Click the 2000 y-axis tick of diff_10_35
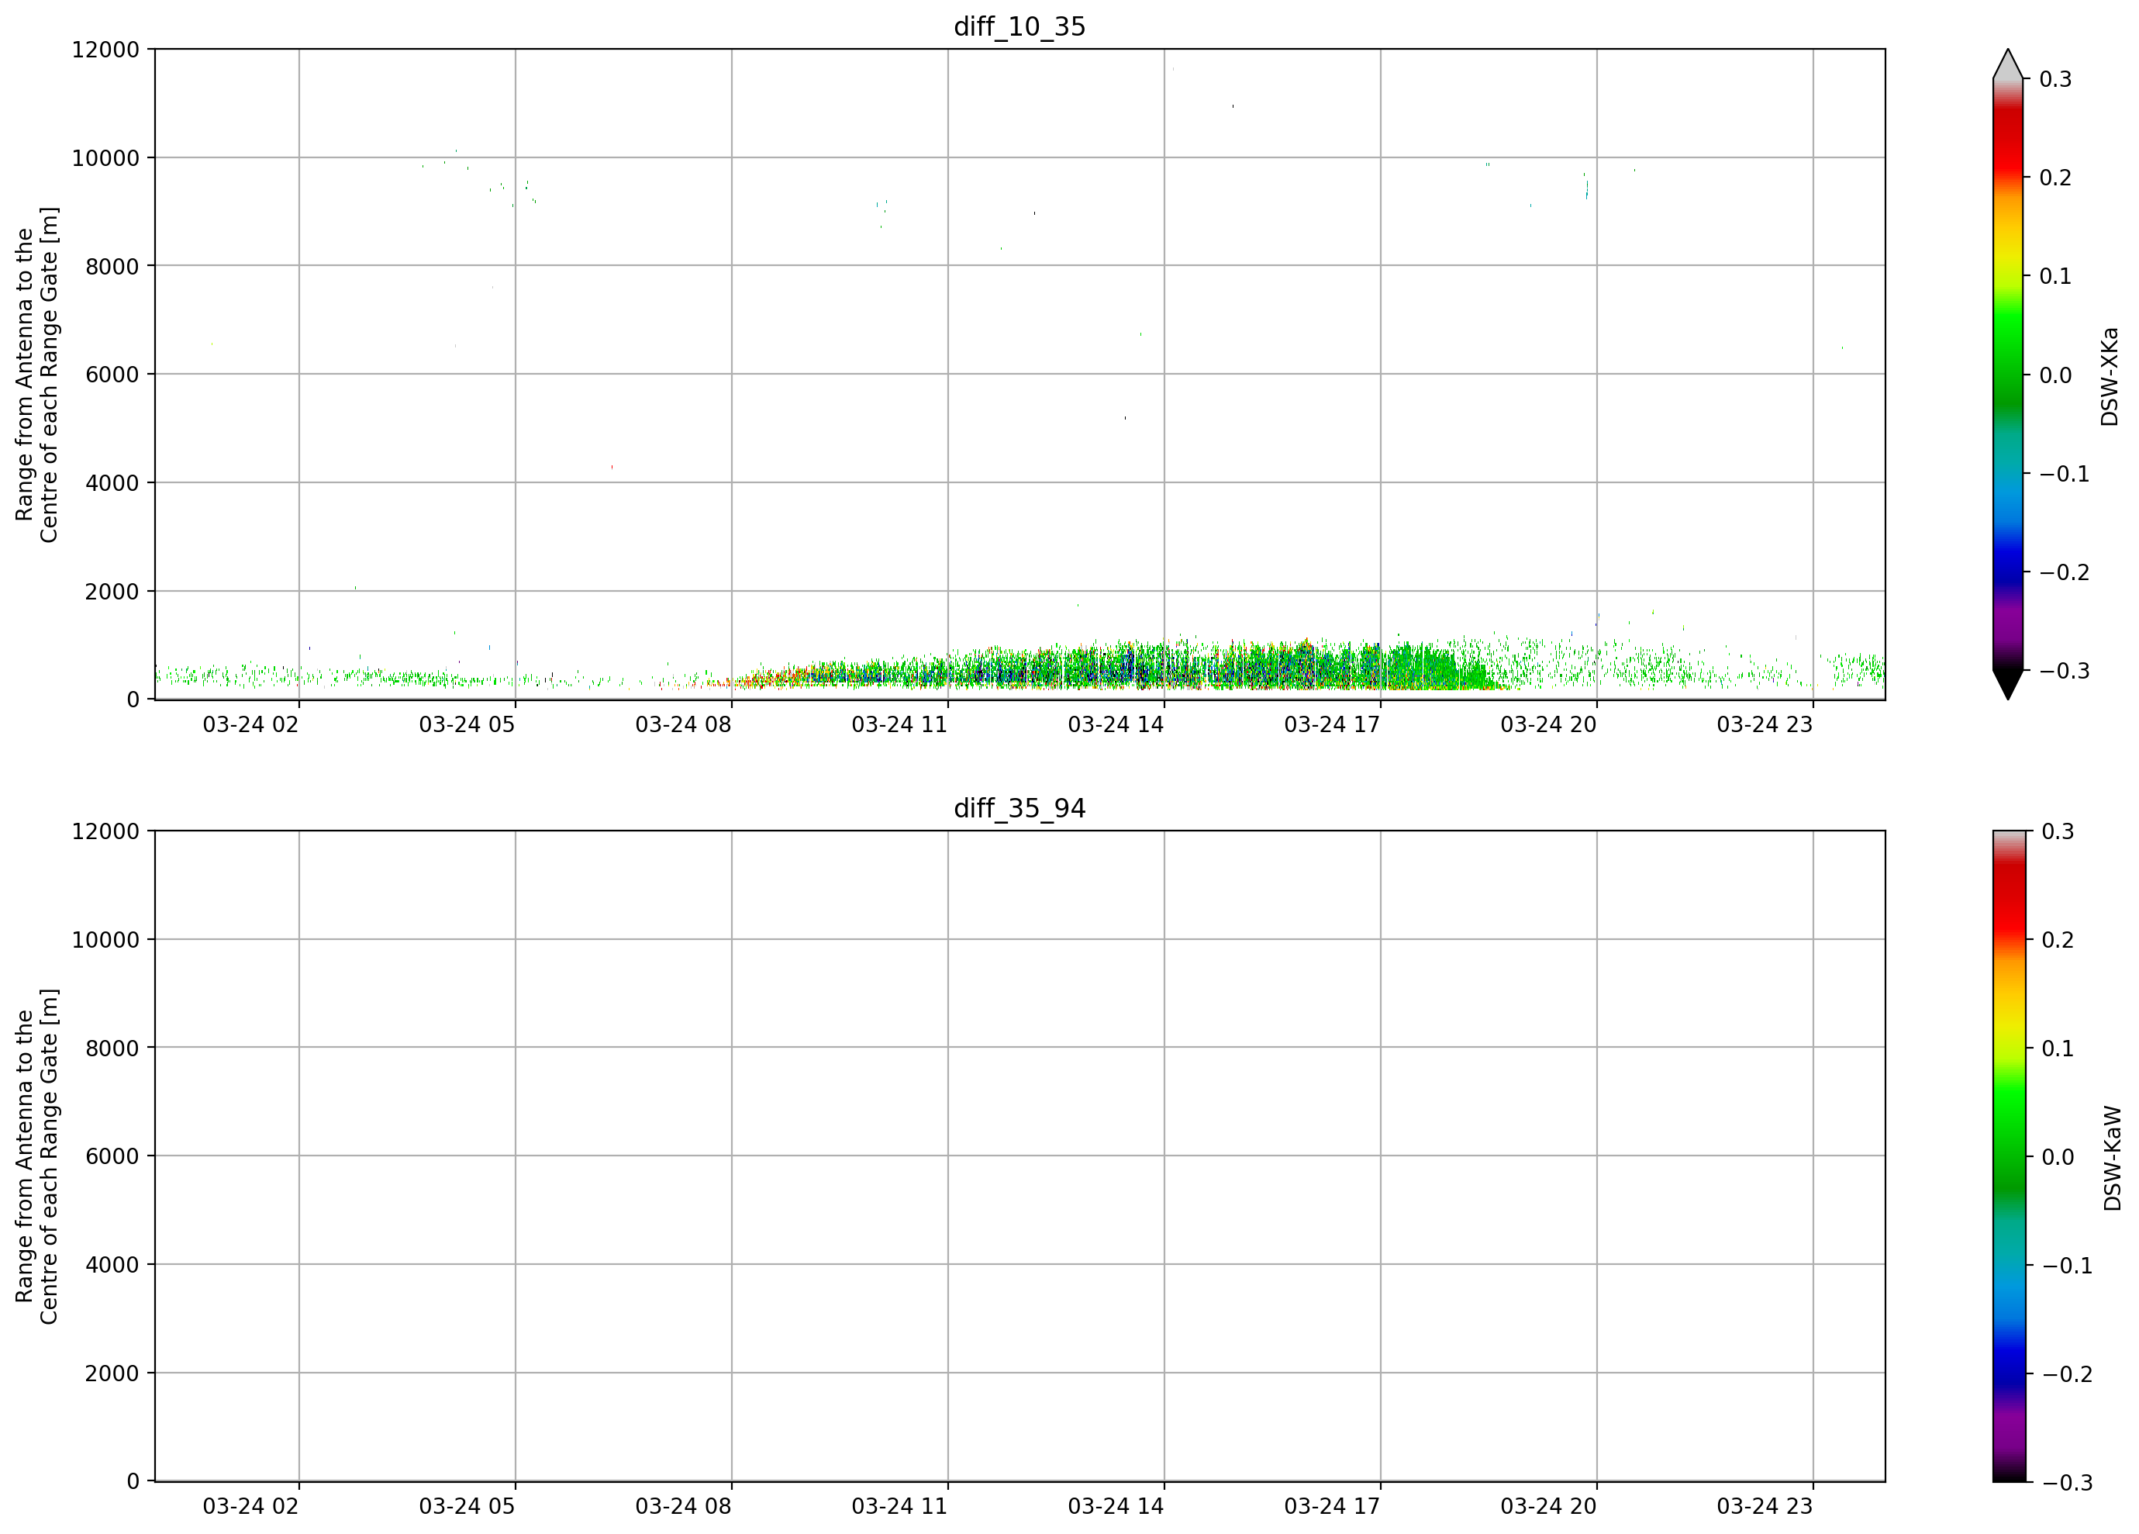Screen dimensions: 2139x1534 point(112,592)
